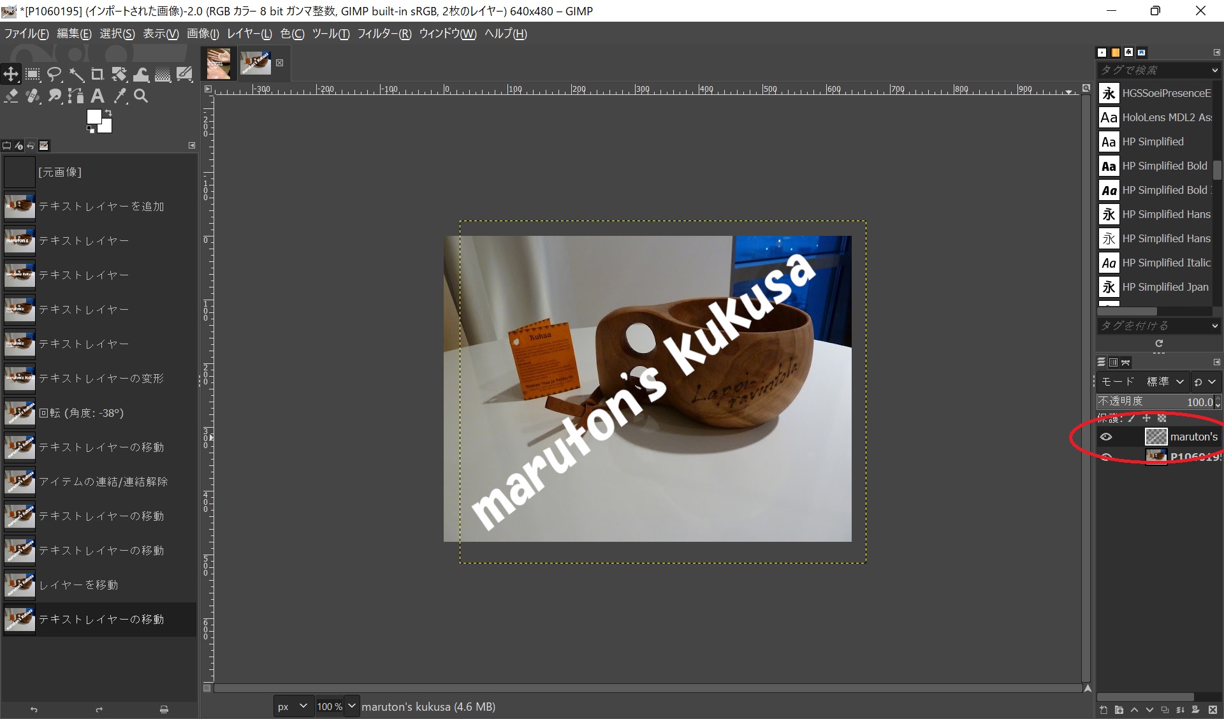Select the Smudge tool
The width and height of the screenshot is (1224, 719).
point(54,96)
